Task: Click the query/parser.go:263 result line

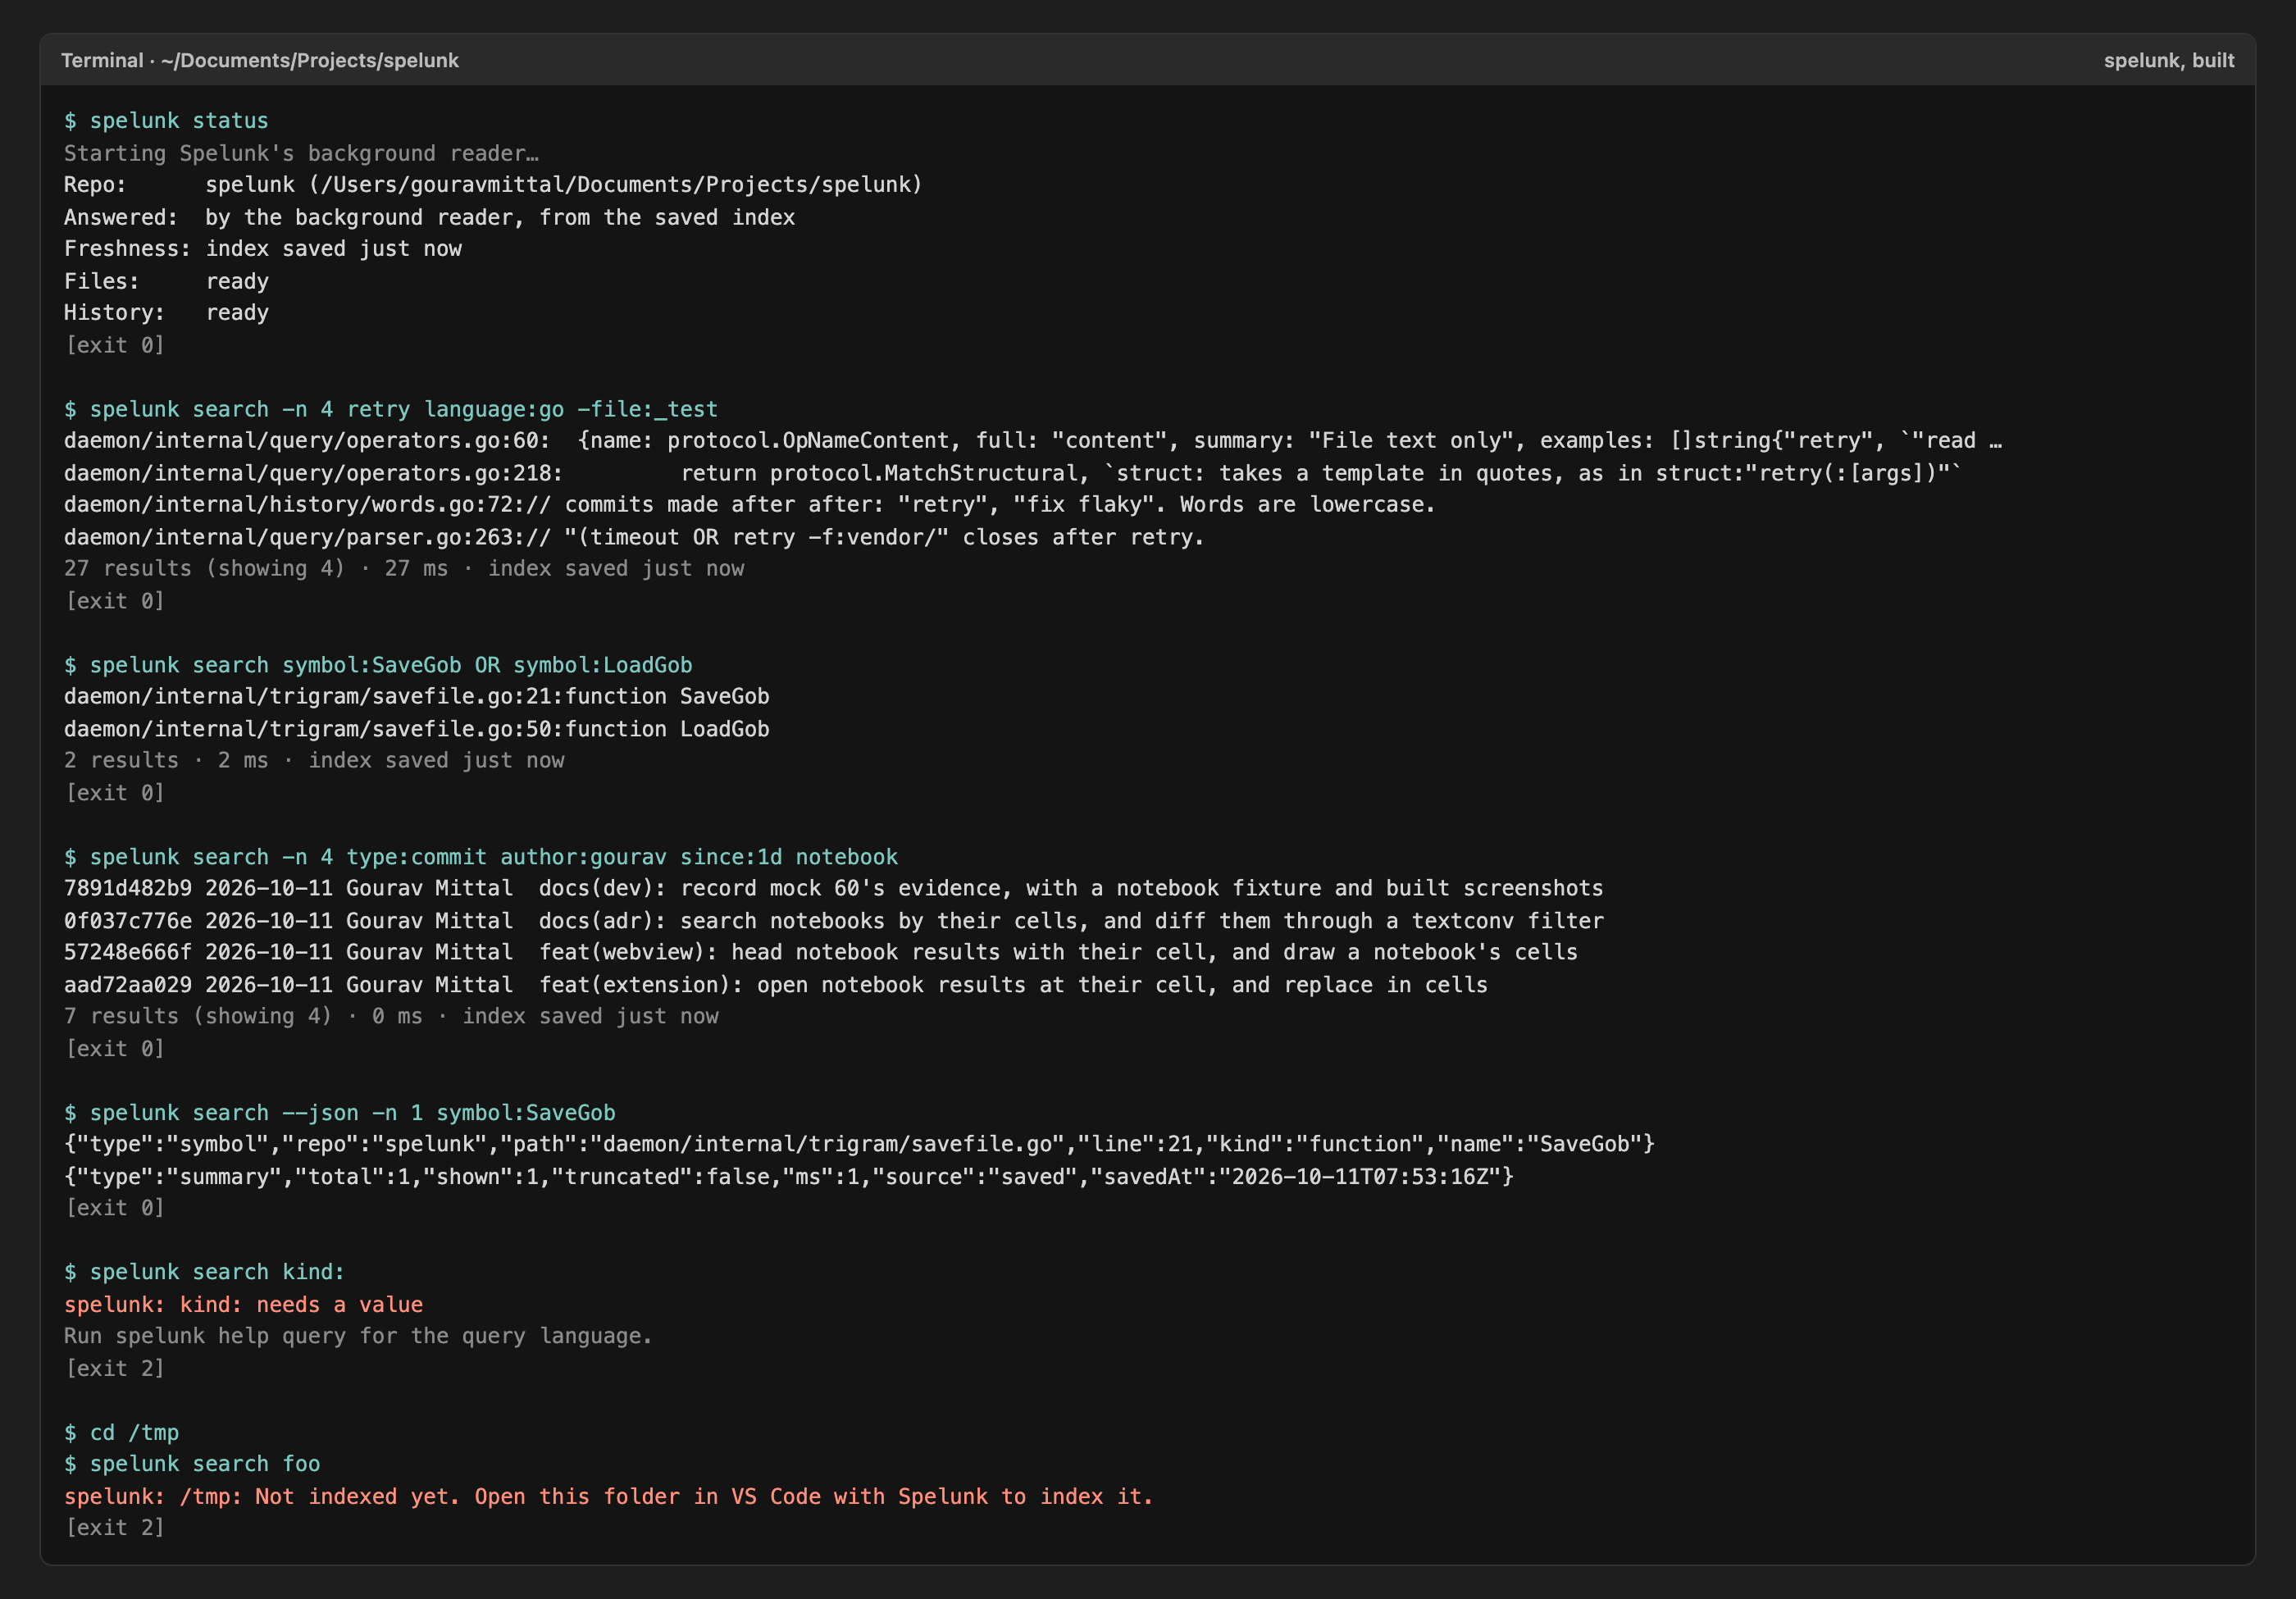Action: pyautogui.click(x=634, y=537)
